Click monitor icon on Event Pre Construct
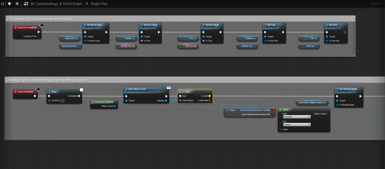Image resolution: width=385 pixels, height=169 pixels. point(41,25)
